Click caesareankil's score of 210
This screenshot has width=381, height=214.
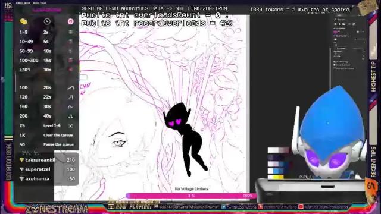click(x=71, y=160)
